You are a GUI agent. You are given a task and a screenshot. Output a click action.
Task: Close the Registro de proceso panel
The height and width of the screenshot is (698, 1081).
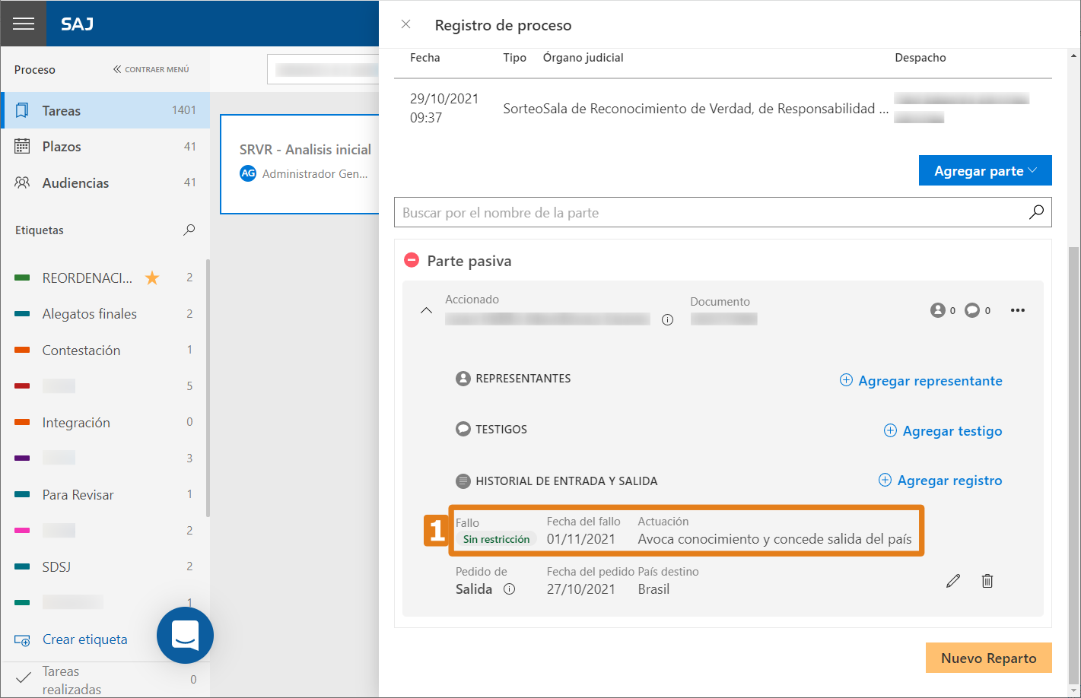click(406, 24)
